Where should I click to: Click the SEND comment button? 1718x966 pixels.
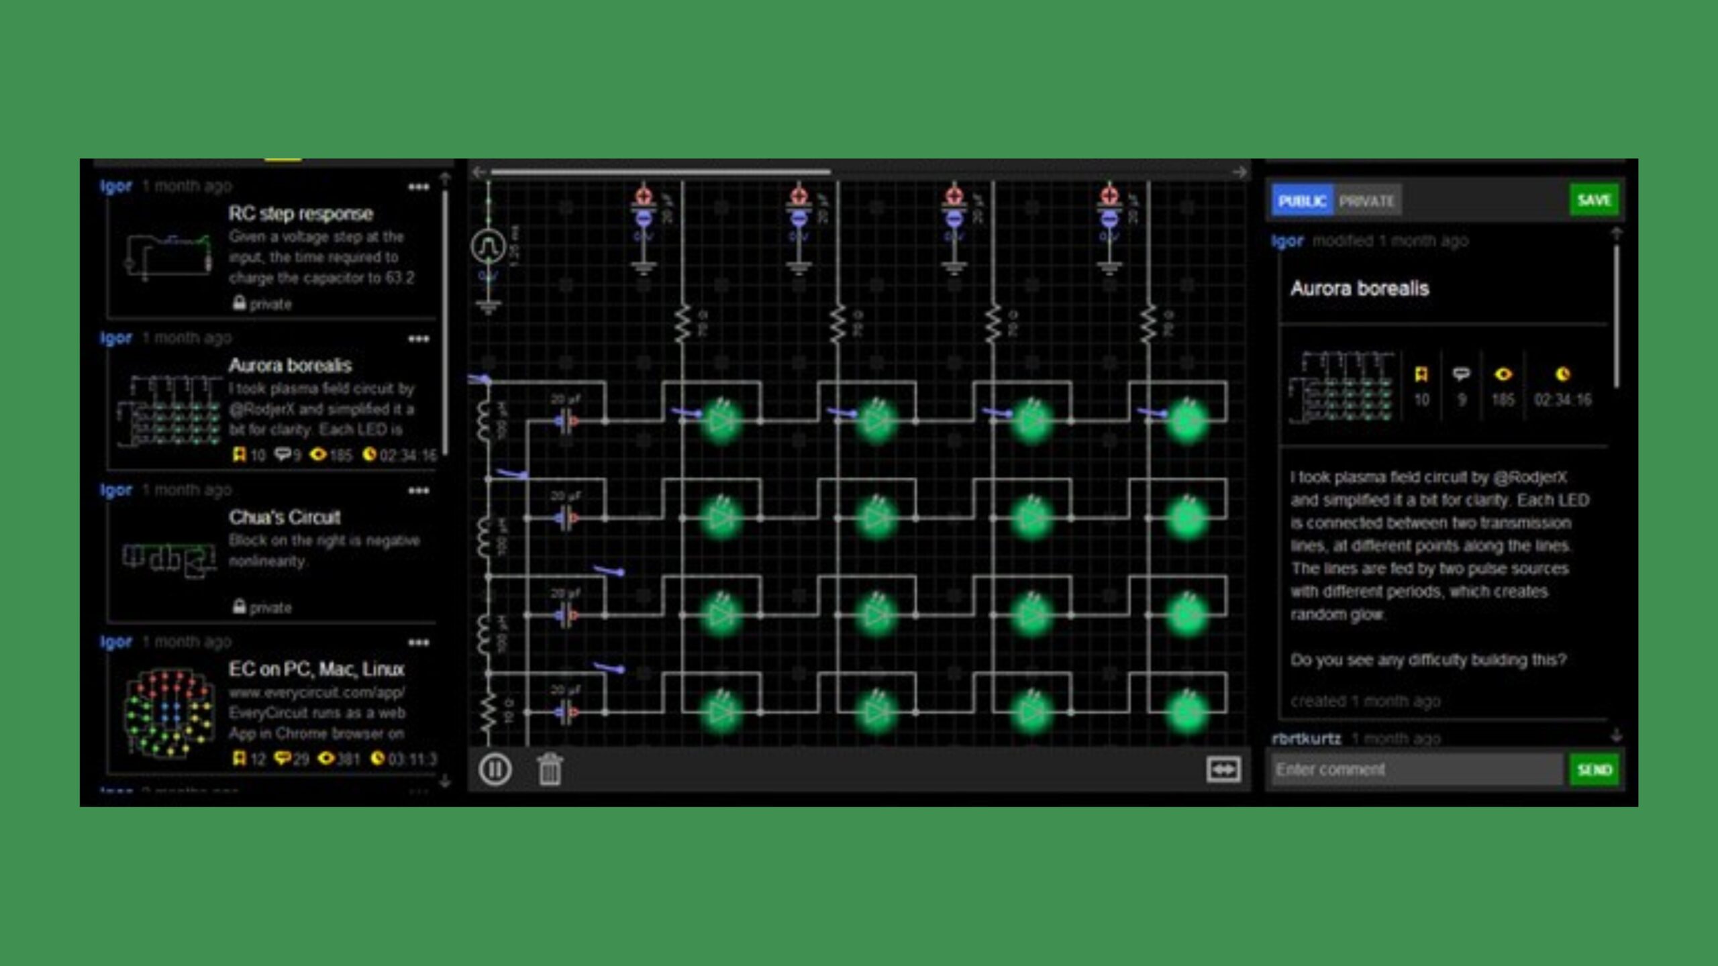click(x=1595, y=769)
